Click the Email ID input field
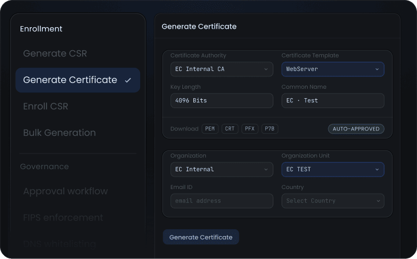 coord(222,201)
